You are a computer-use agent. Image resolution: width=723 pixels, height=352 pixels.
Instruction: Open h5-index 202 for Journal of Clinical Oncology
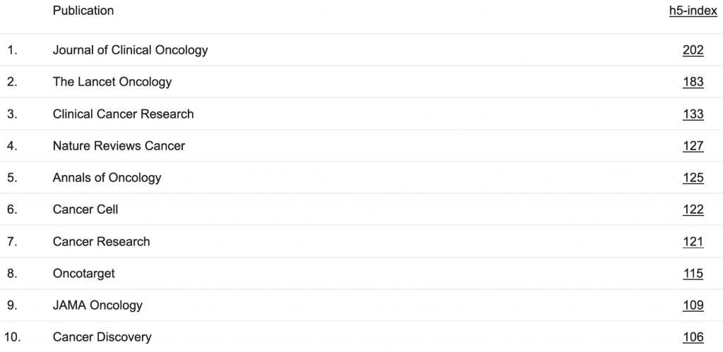(693, 50)
